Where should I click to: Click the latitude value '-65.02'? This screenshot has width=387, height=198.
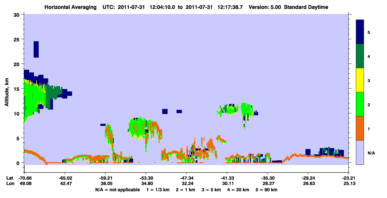[x=65, y=178]
